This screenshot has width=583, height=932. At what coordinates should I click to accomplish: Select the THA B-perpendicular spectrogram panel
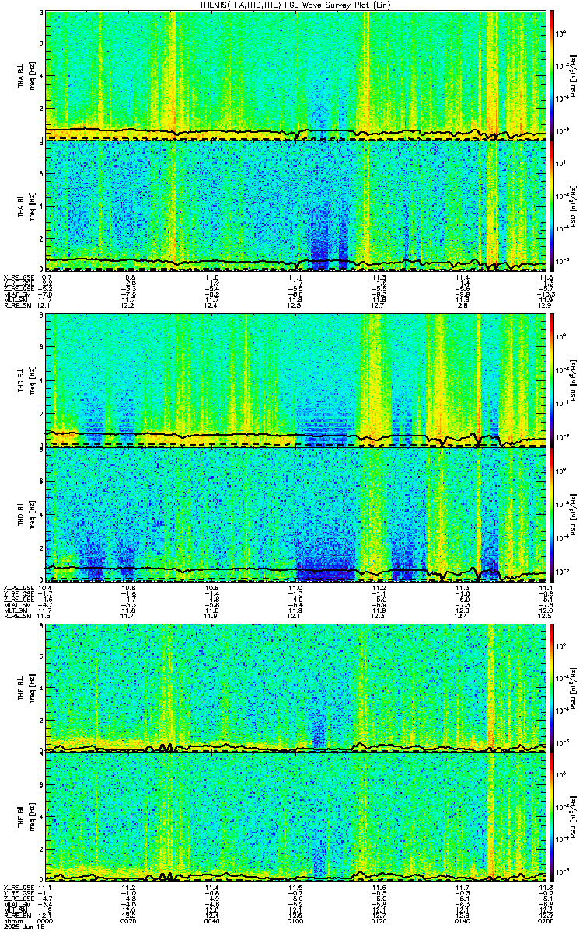296,75
